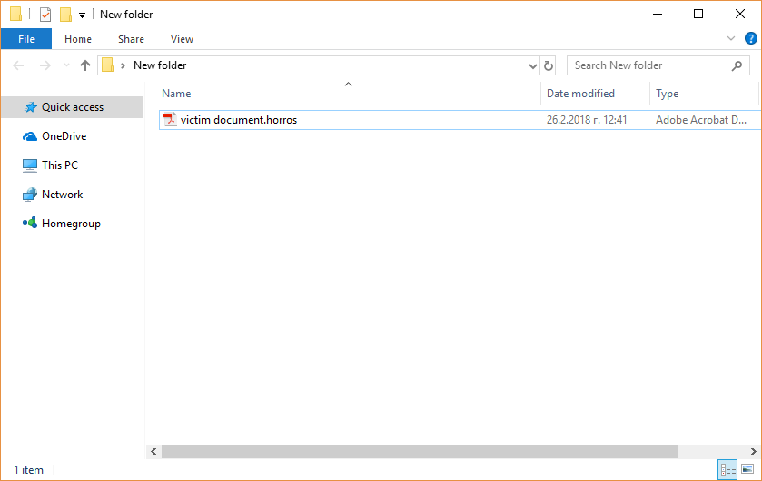This screenshot has height=481, width=762.
Task: Click the Homegroup icon
Action: (30, 224)
